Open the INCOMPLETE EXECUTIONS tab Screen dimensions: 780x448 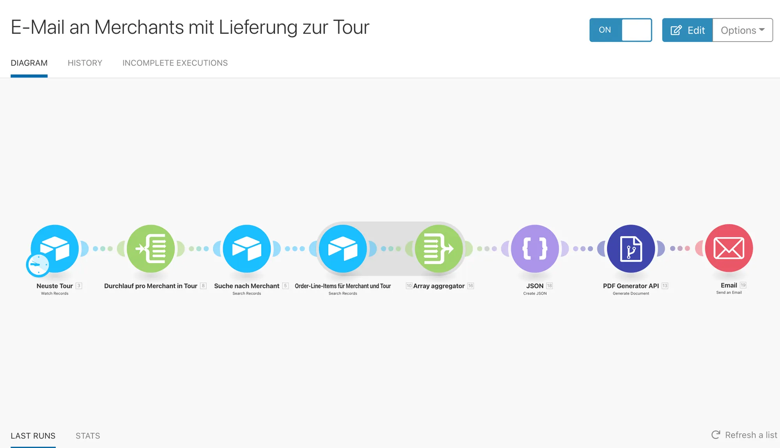pos(175,63)
